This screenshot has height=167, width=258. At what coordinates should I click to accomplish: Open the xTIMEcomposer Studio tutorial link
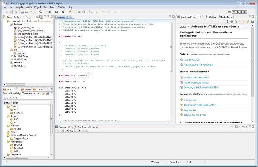click(198, 65)
